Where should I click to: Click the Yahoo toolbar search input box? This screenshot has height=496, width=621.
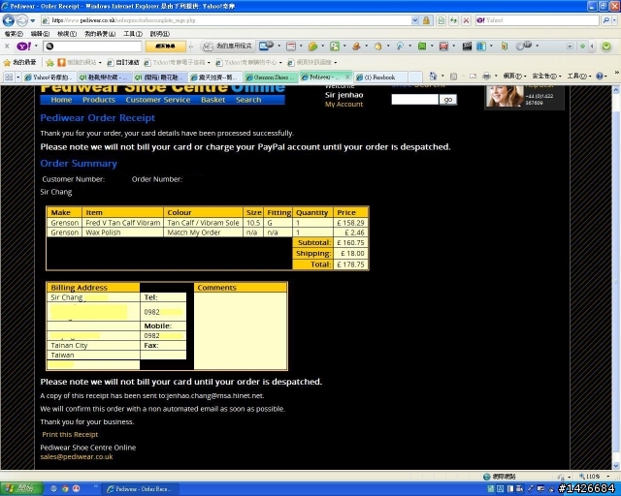tap(92, 46)
